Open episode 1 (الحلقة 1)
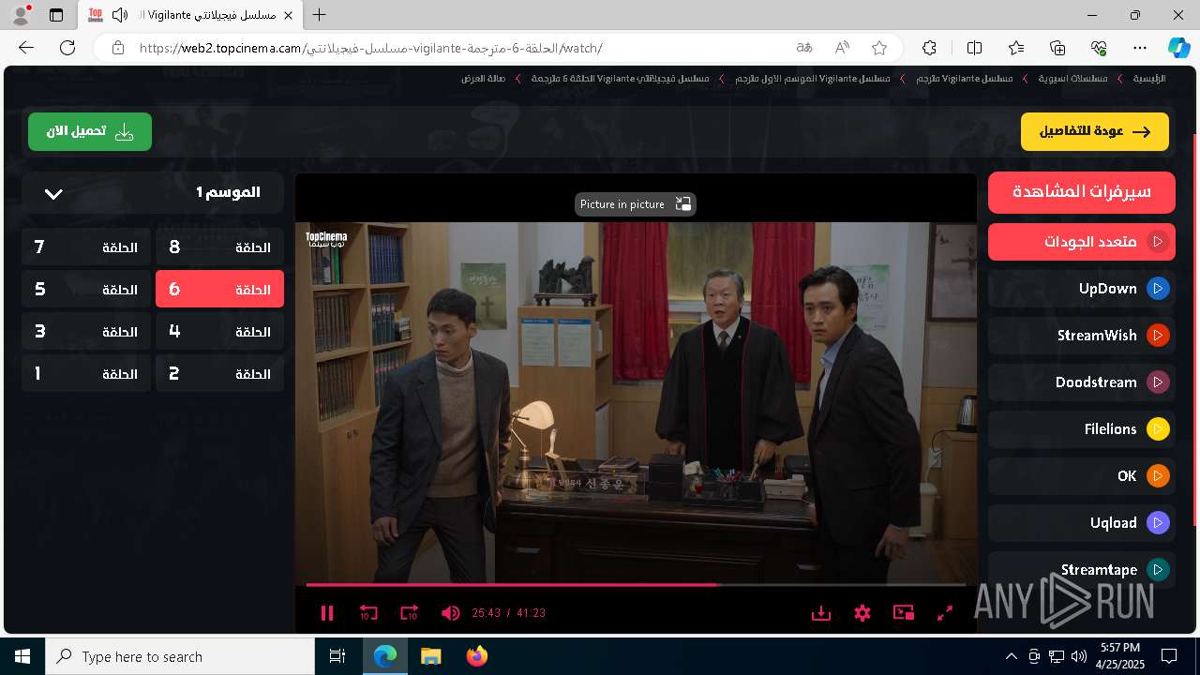Viewport: 1200px width, 675px height. (86, 374)
